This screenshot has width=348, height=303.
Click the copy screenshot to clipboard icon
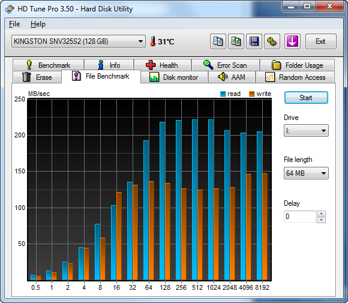236,41
